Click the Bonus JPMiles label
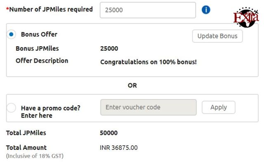This screenshot has width=264, height=163. pyautogui.click(x=37, y=49)
